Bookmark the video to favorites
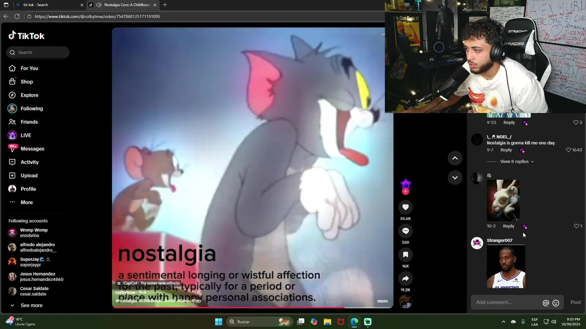 (405, 255)
